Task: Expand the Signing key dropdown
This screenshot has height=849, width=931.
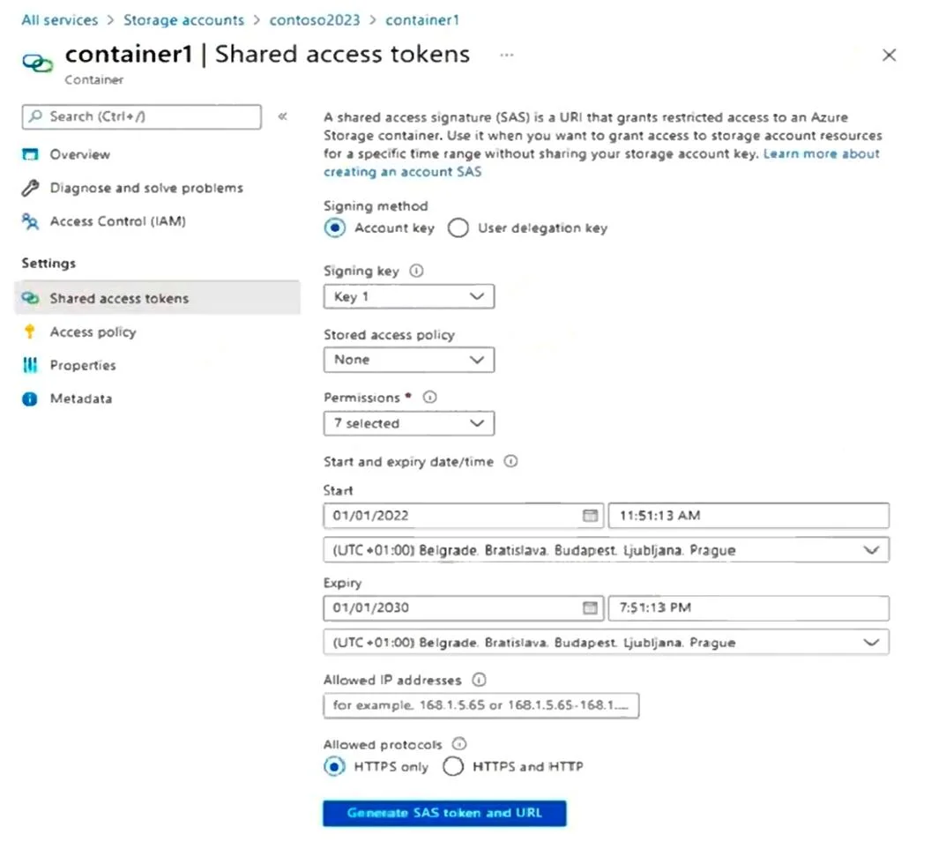Action: click(x=408, y=296)
